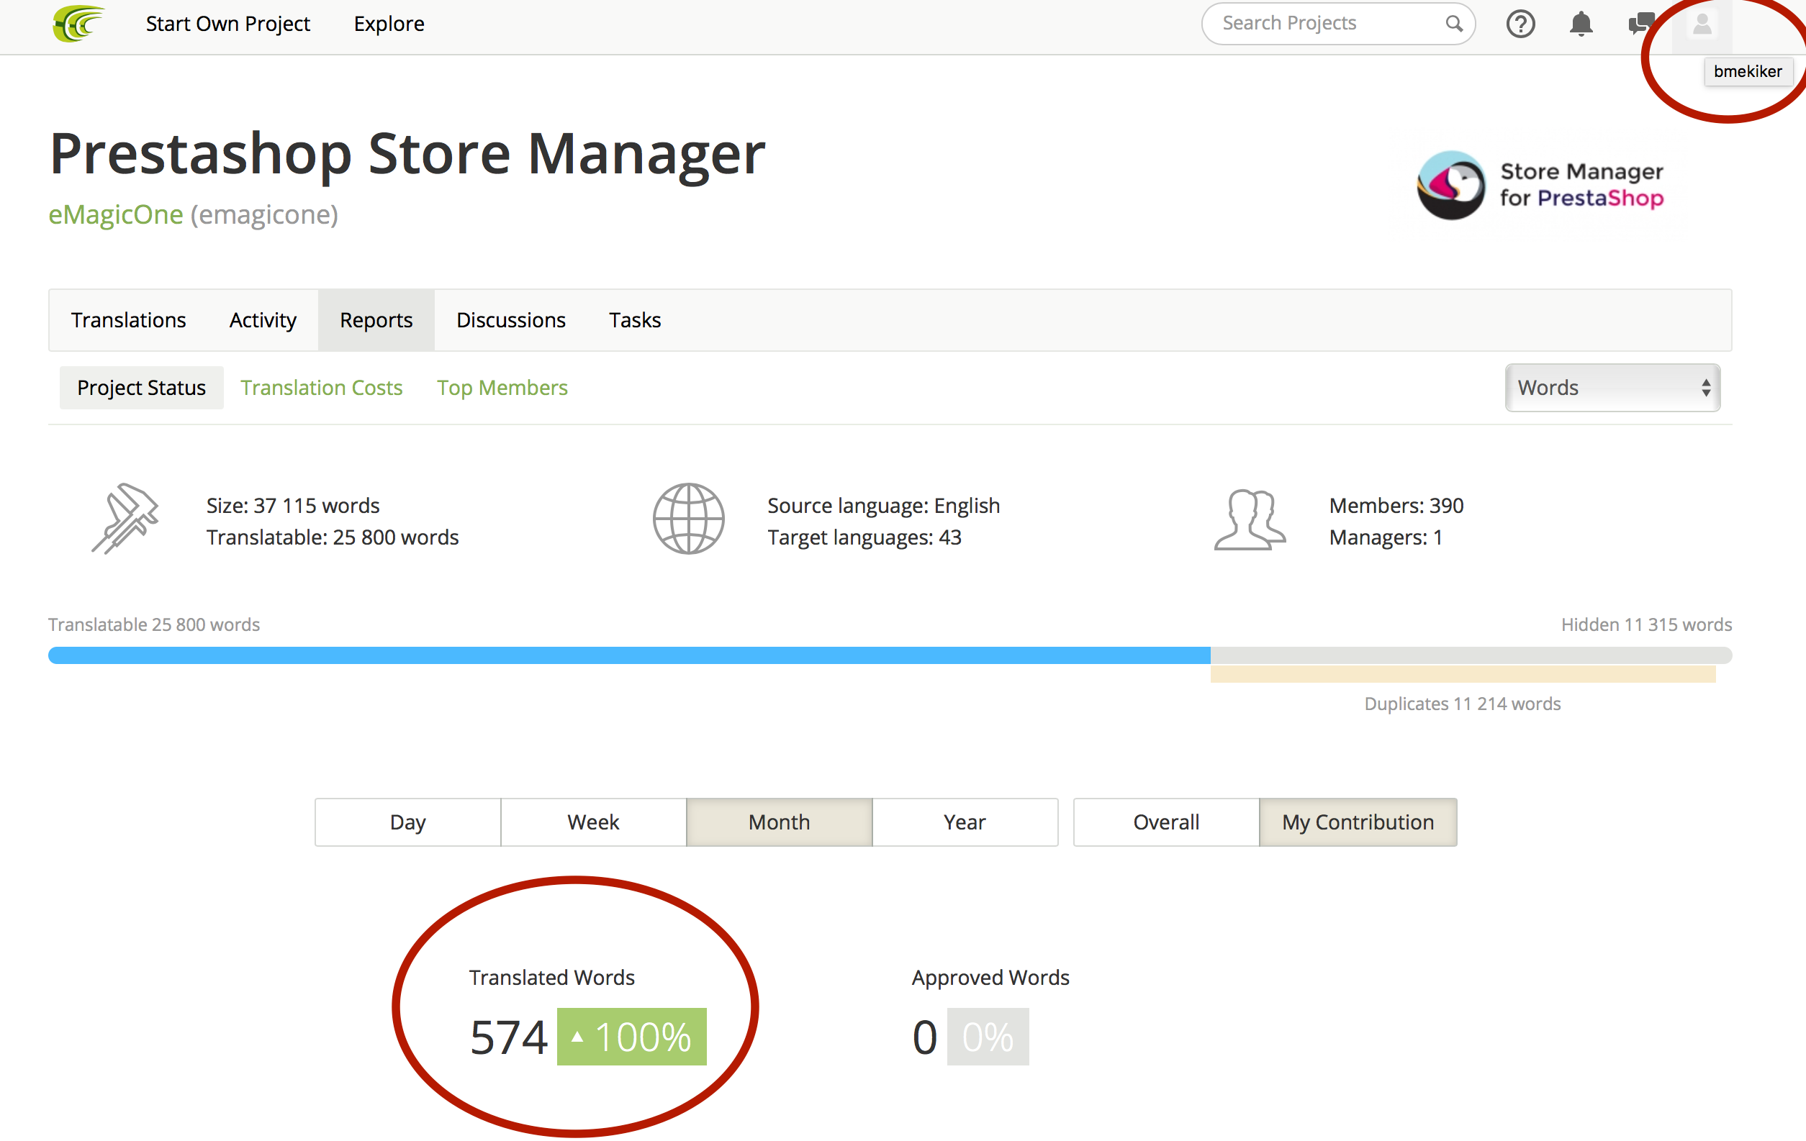
Task: Open the Translation Costs report
Action: [x=321, y=388]
